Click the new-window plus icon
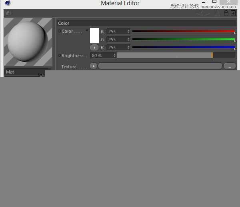 [x=233, y=13]
